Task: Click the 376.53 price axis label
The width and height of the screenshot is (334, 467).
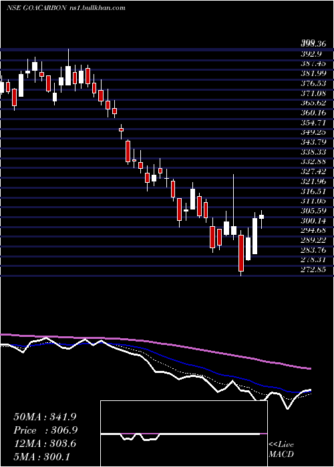Action: [313, 83]
